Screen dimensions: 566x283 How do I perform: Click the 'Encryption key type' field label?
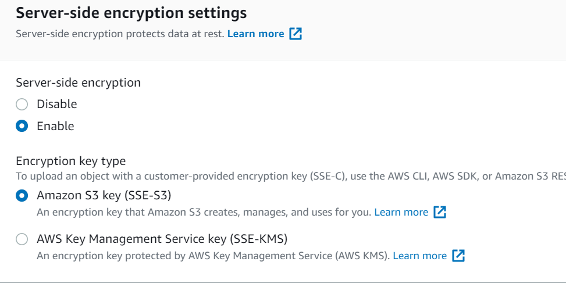[x=71, y=161]
